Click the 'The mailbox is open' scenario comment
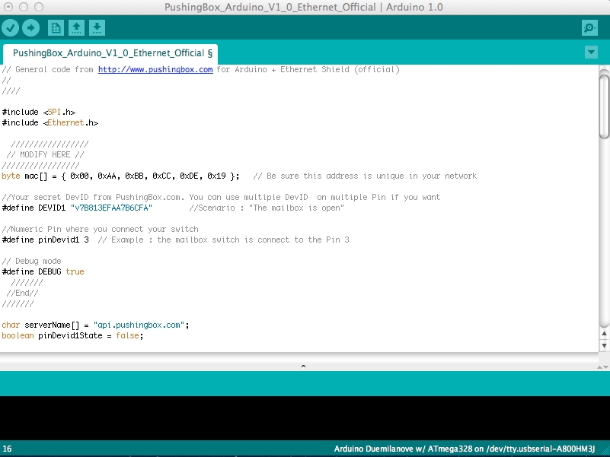 tap(267, 208)
